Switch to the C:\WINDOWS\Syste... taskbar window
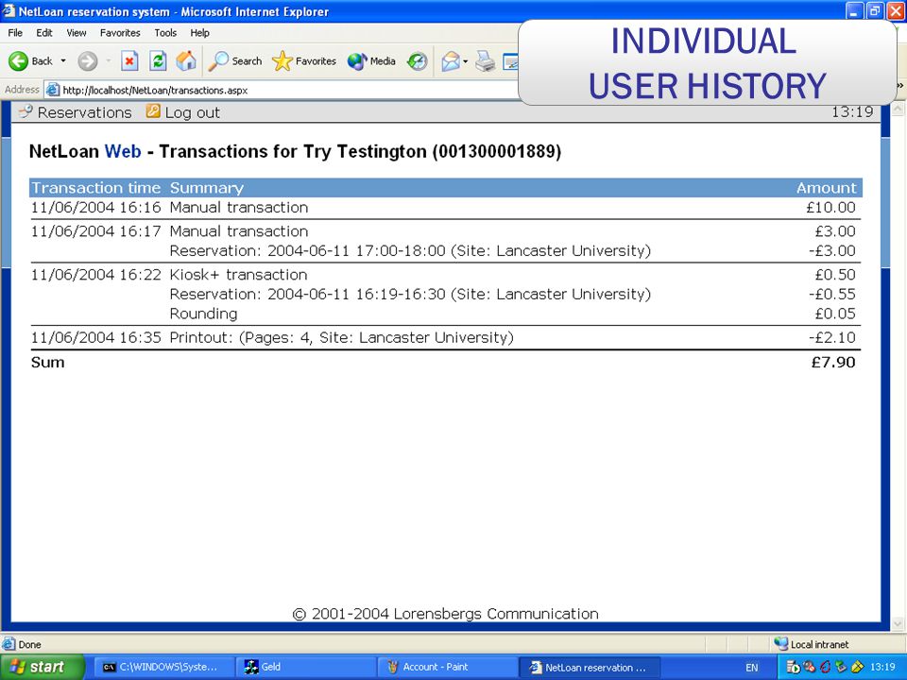The height and width of the screenshot is (680, 907). (163, 667)
